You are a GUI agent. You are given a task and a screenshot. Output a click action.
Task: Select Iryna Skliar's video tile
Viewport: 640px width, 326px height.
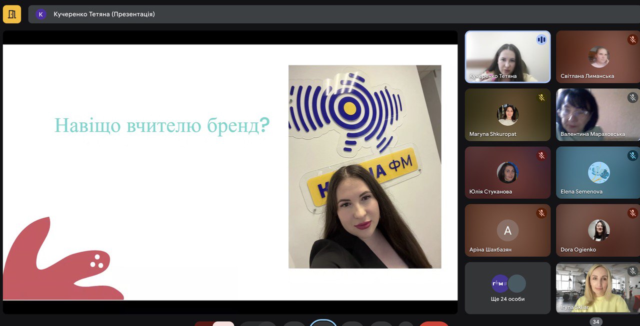598,288
